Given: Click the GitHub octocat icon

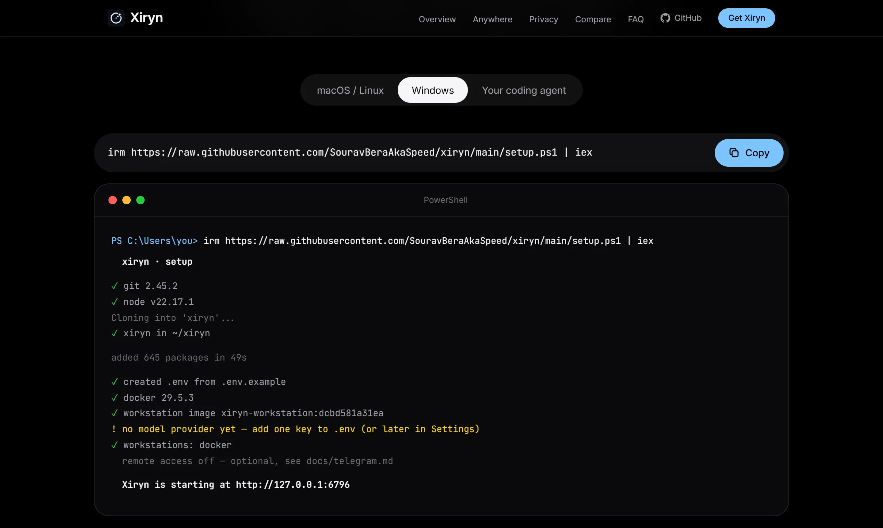Looking at the screenshot, I should tap(665, 18).
